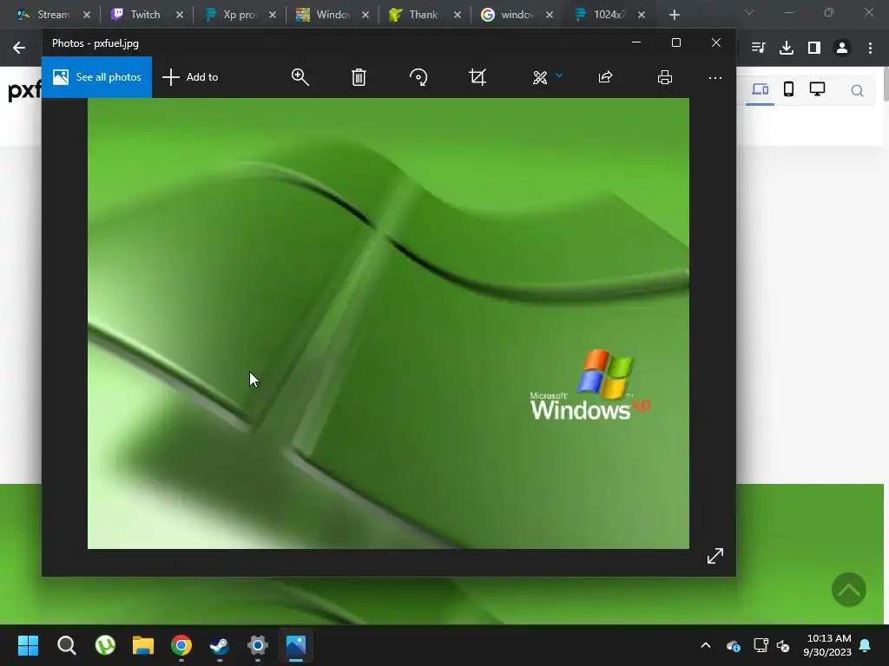Close the 1024x7 browser tab
This screenshot has height=666, width=889.
click(x=642, y=15)
